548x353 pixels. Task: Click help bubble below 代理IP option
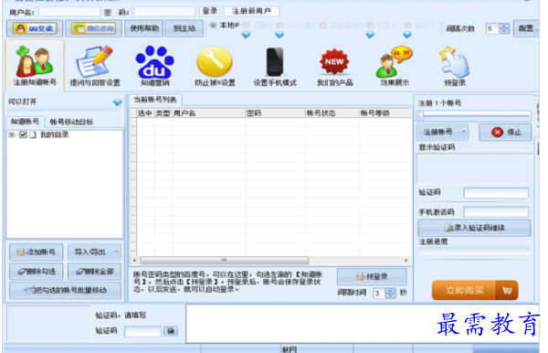(x=246, y=34)
